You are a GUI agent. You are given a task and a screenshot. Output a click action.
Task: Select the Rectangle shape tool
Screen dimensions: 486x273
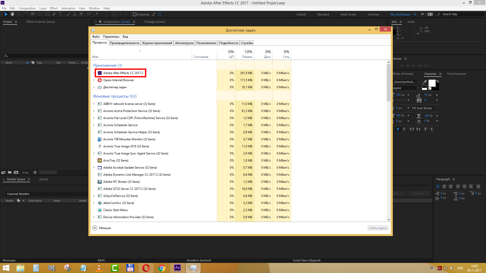[x=48, y=14]
